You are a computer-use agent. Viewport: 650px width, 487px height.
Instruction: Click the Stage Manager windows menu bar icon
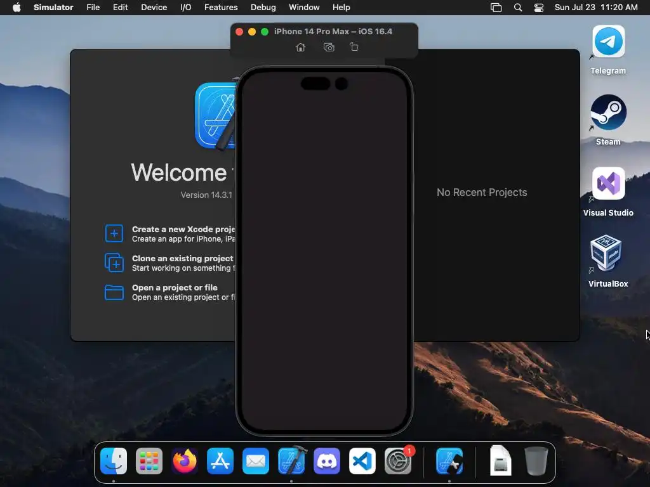click(x=496, y=8)
